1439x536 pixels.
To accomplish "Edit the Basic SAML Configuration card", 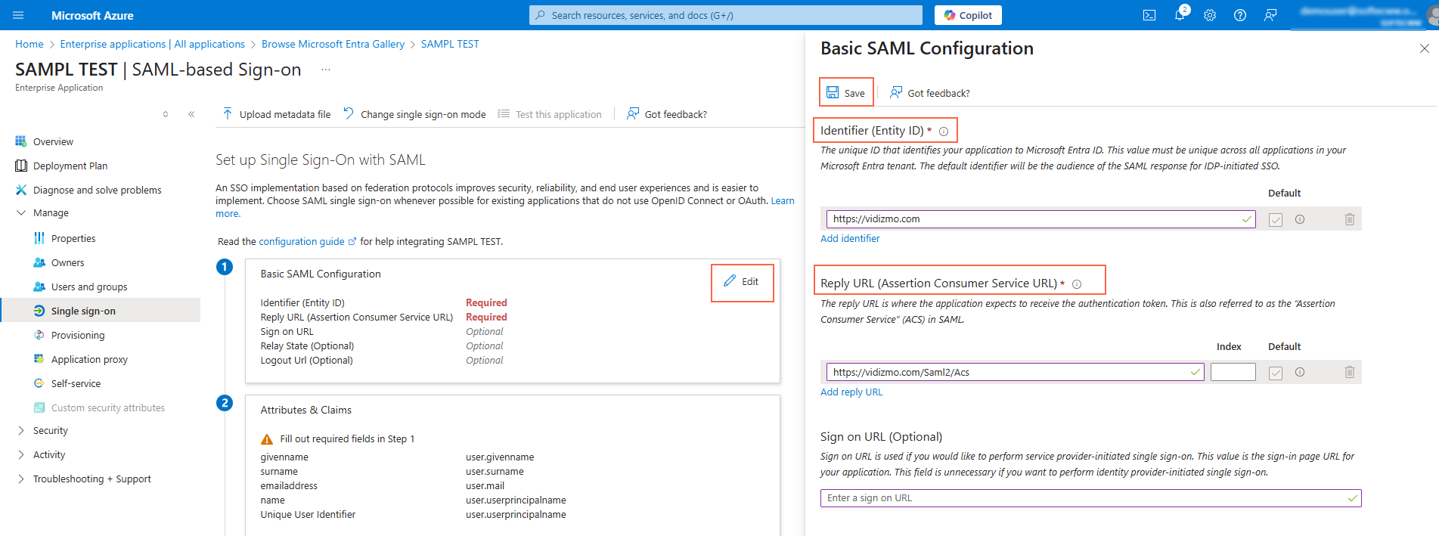I will 742,282.
